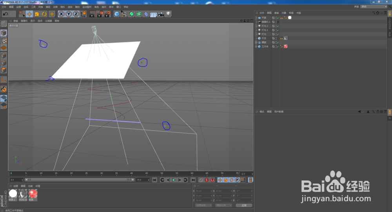The width and height of the screenshot is (392, 212).
Task: Switch to Texture mode checkered cube
Action: [x=4, y=40]
